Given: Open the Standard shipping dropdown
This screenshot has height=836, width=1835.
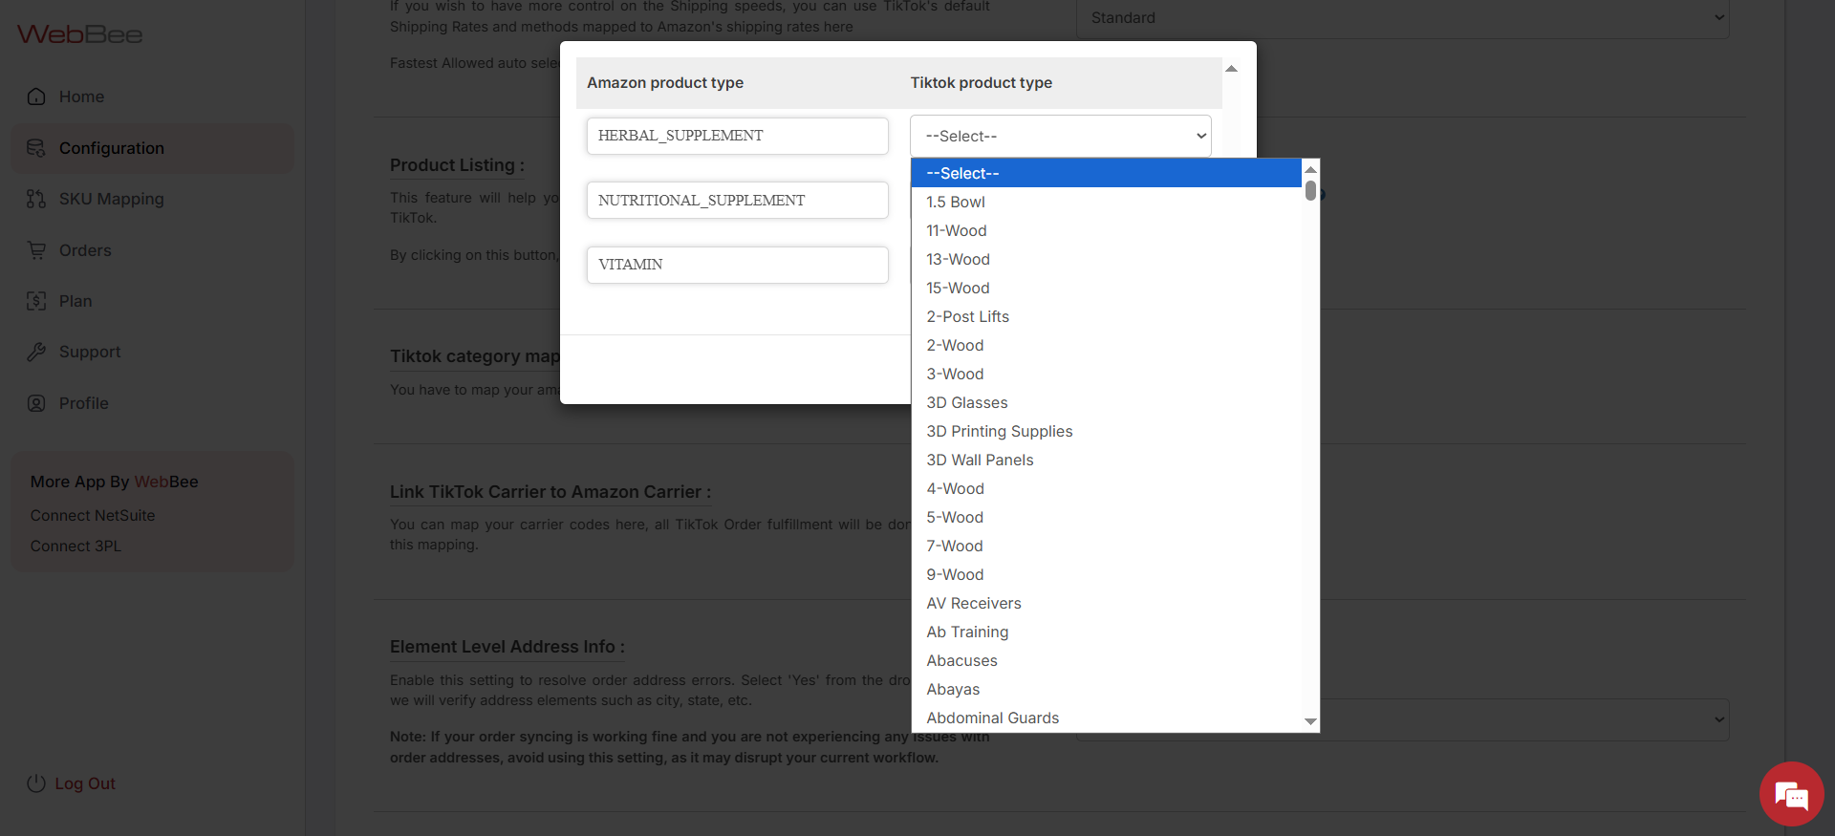Looking at the screenshot, I should coord(1402,18).
